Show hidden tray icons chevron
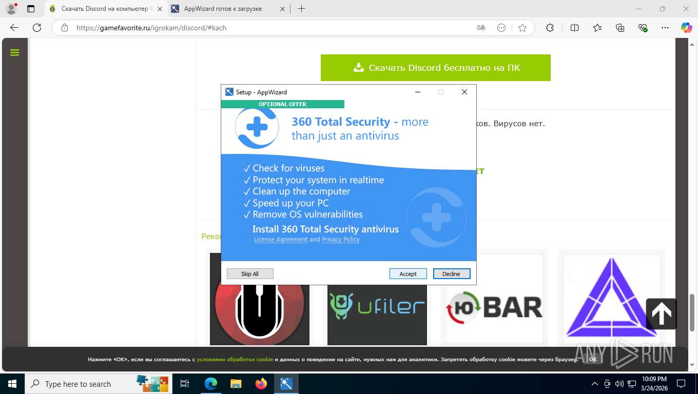Image resolution: width=698 pixels, height=394 pixels. pos(595,384)
